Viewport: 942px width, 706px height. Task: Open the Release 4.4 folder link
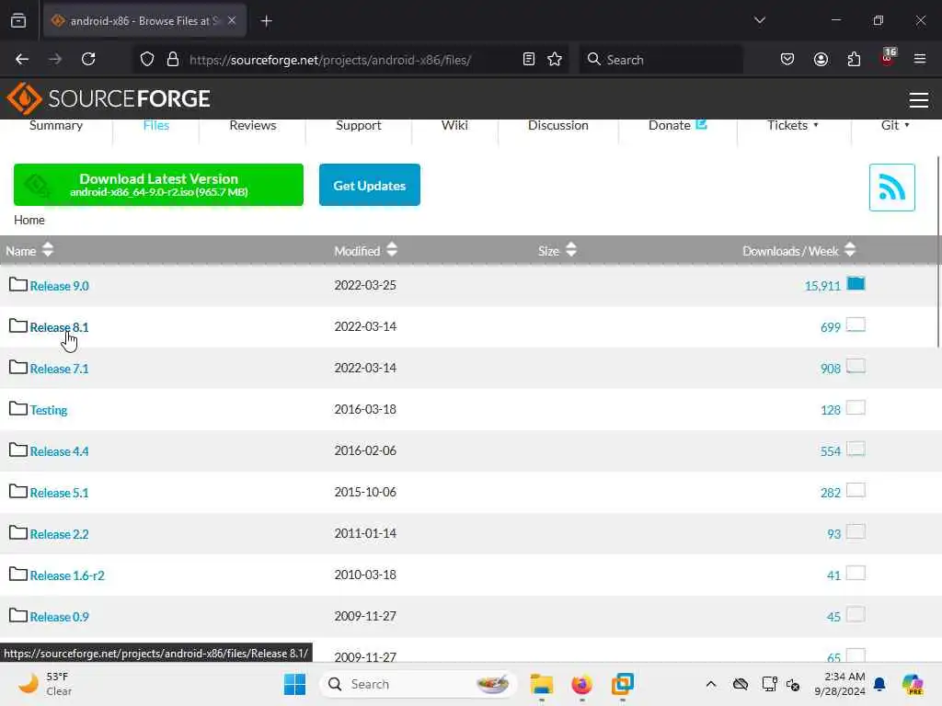click(x=60, y=451)
